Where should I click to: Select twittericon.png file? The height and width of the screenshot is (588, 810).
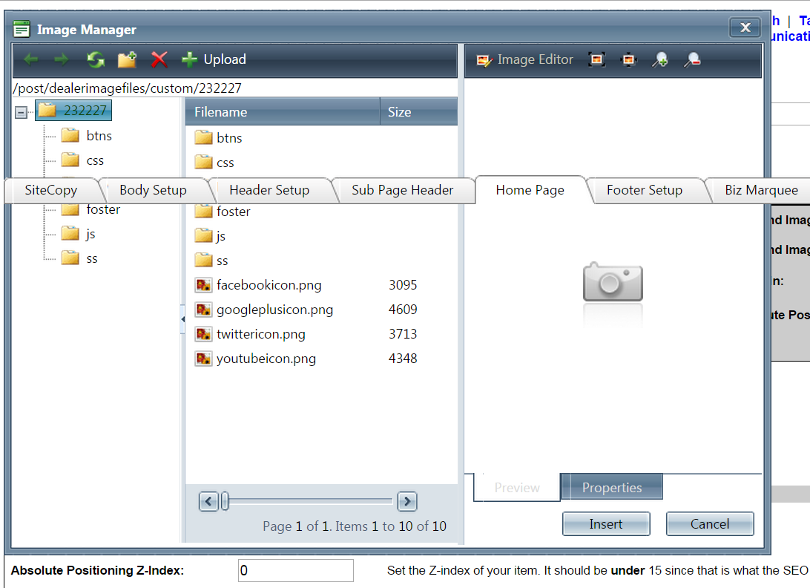[261, 334]
